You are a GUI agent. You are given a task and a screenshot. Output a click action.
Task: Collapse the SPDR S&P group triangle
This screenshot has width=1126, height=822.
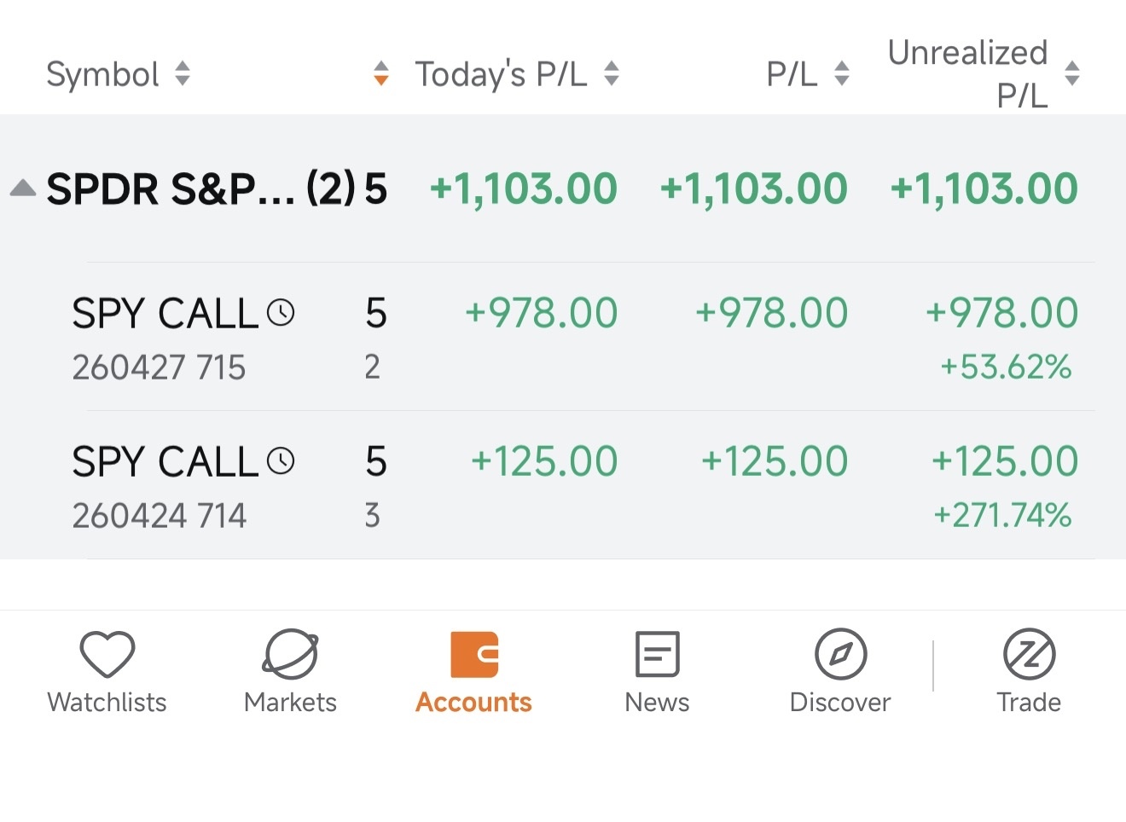pyautogui.click(x=23, y=188)
